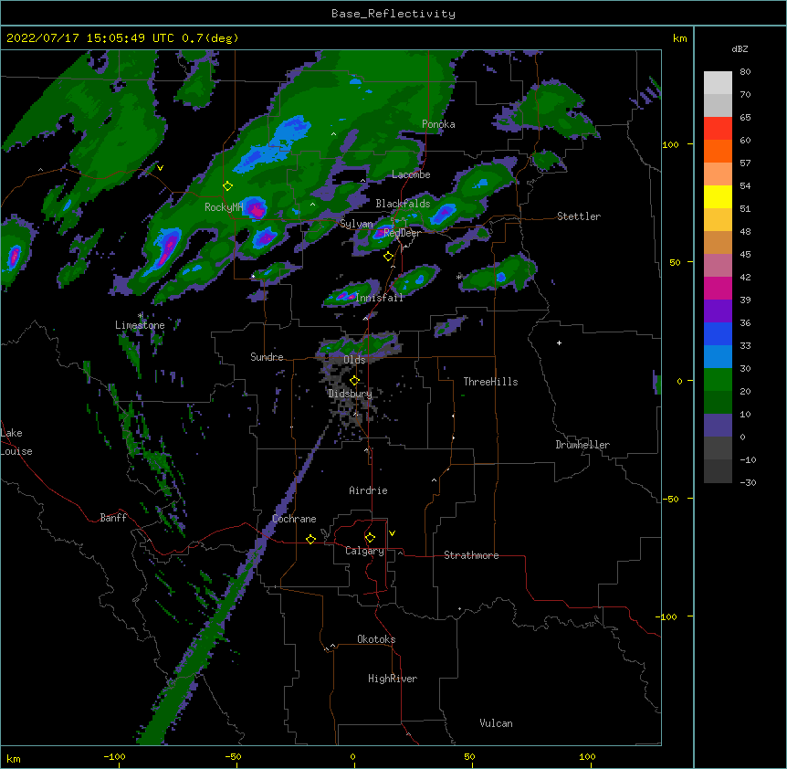
Task: Select yellow diamond marker between Olds and Didsbury
Action: coord(354,380)
